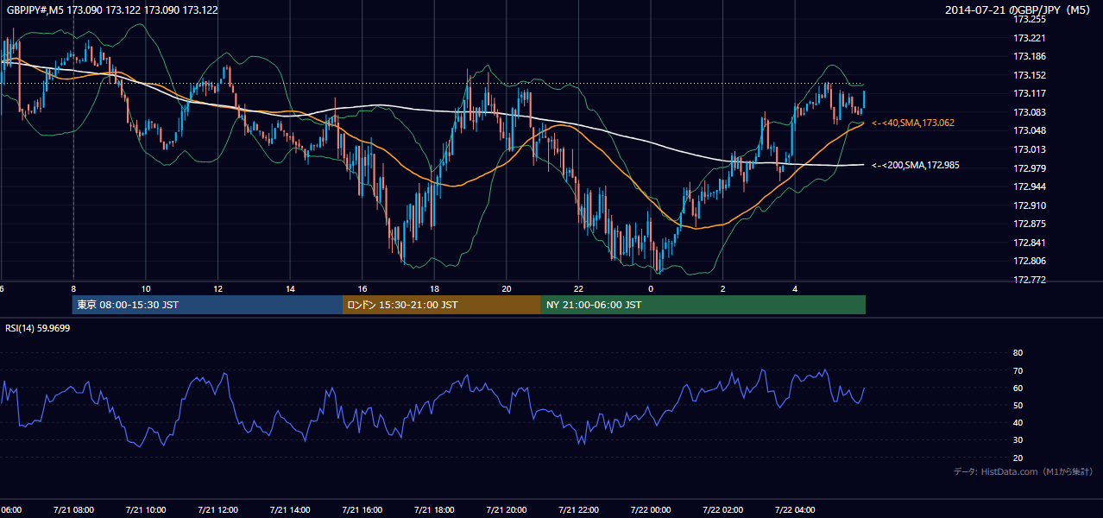The width and height of the screenshot is (1103, 518).
Task: Click the 7/22 02:00 time axis label
Action: (723, 509)
